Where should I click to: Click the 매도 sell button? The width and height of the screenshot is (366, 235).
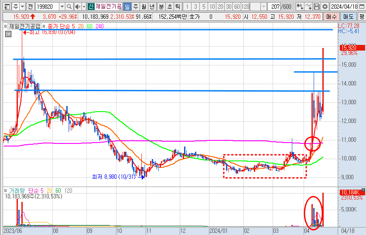coord(348,17)
